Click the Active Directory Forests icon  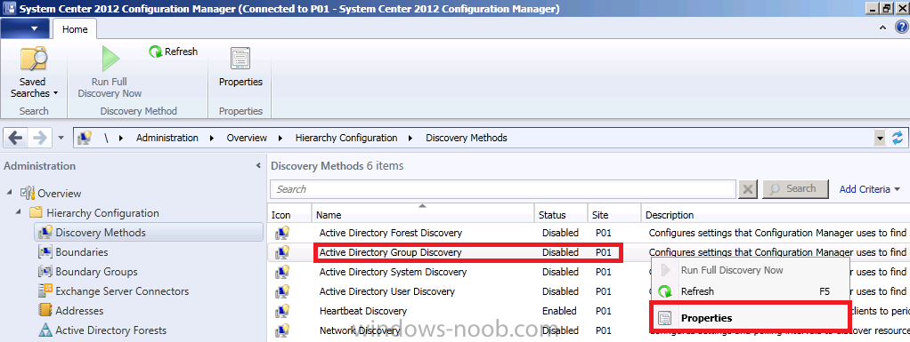tap(45, 330)
